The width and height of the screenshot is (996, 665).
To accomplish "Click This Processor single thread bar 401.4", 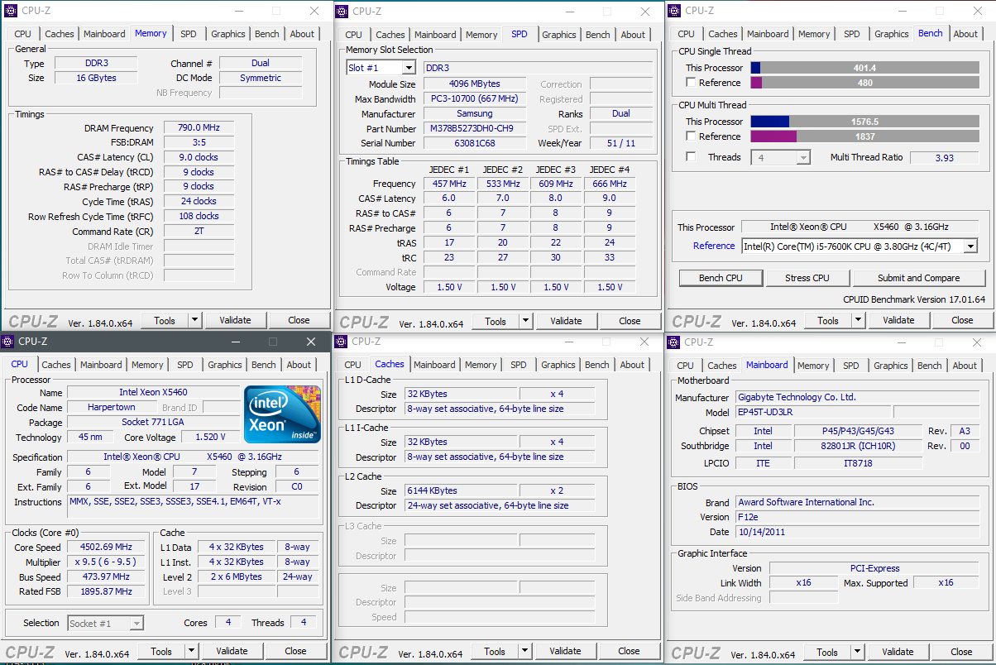I will coord(864,68).
